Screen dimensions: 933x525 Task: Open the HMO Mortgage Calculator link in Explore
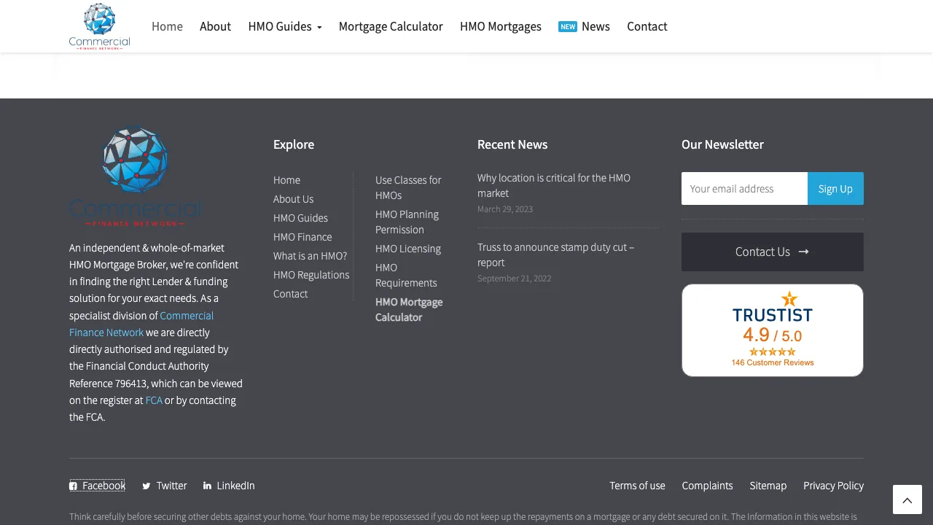409,309
